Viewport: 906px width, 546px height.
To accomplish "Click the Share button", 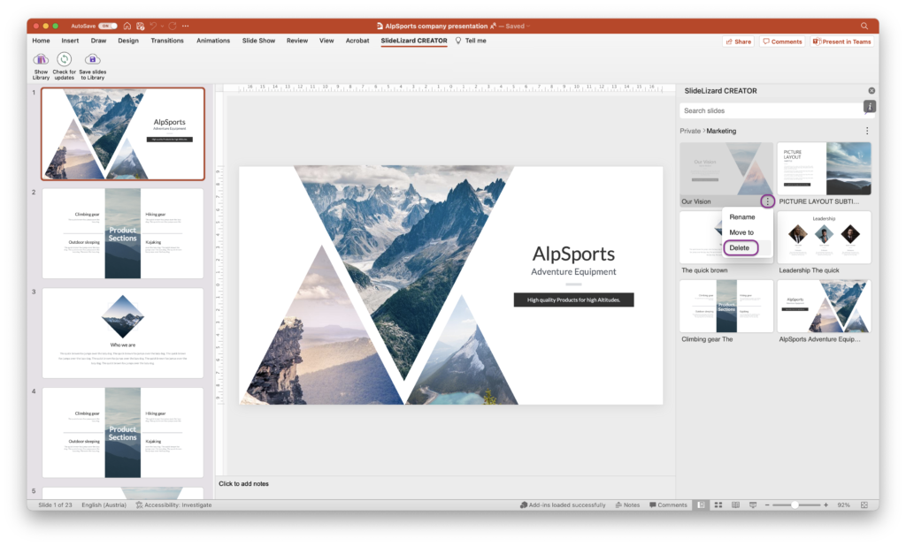I will click(x=739, y=42).
